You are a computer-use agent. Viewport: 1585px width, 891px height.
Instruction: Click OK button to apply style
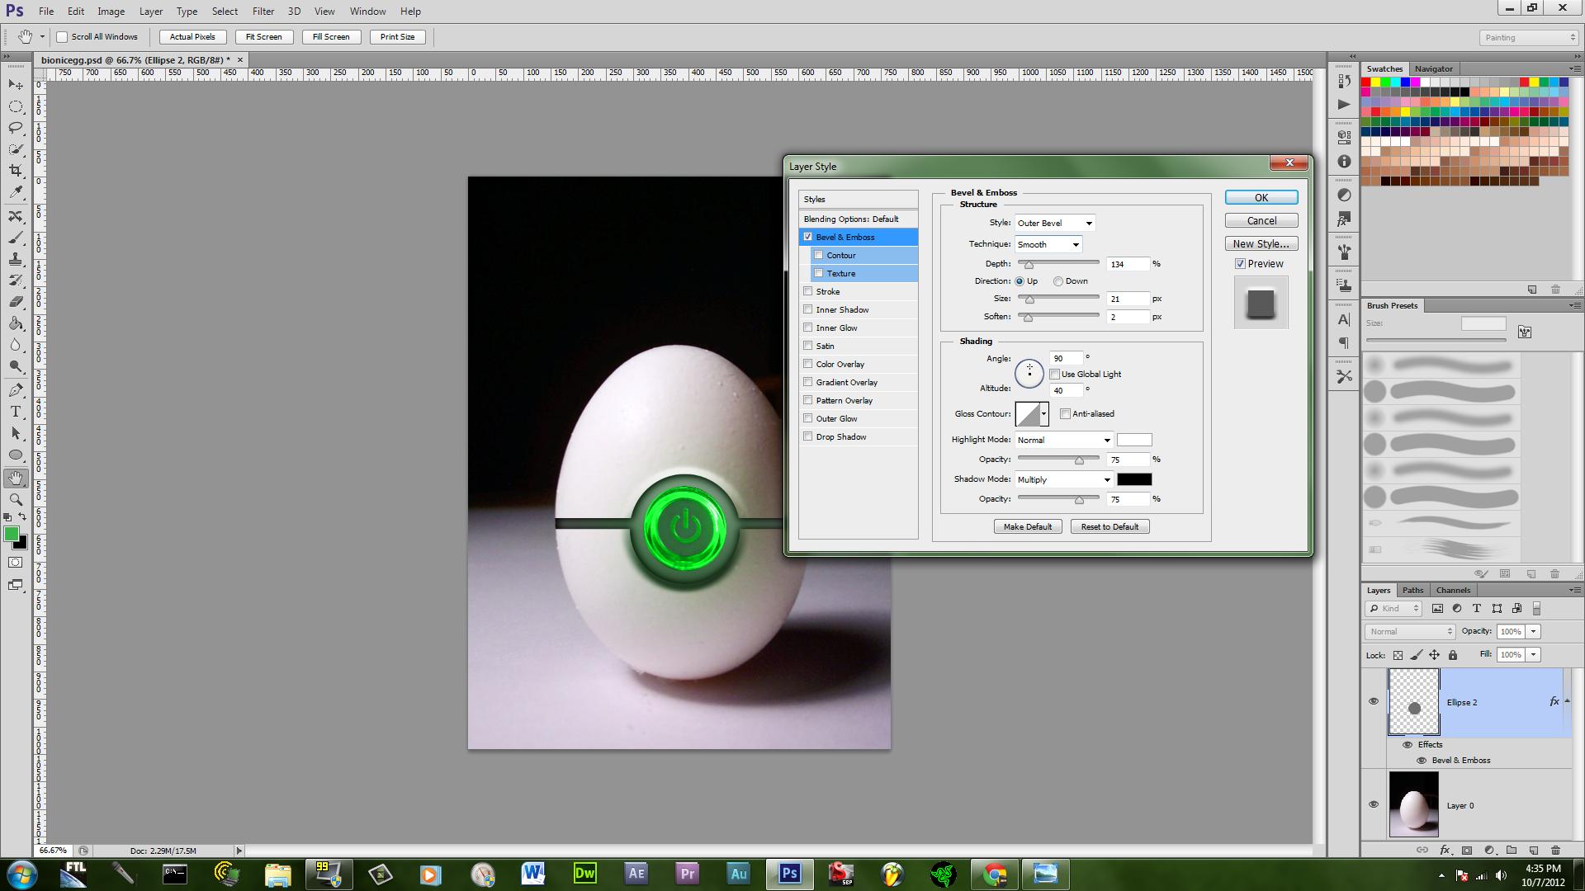pos(1261,197)
